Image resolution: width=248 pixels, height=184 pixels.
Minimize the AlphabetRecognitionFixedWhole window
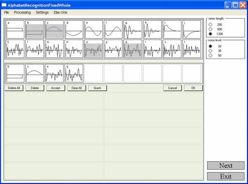coord(228,5)
